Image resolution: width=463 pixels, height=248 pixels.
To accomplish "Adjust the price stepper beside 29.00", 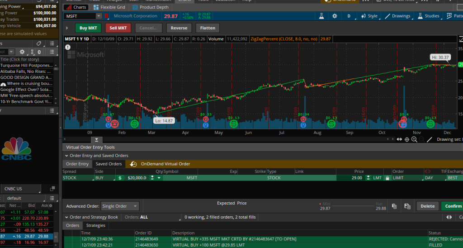I will 368,178.
